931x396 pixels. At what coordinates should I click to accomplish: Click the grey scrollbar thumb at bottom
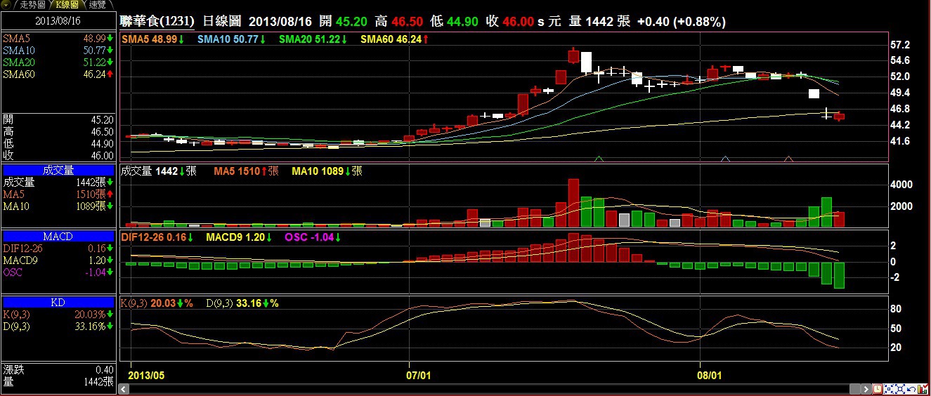tap(855, 389)
